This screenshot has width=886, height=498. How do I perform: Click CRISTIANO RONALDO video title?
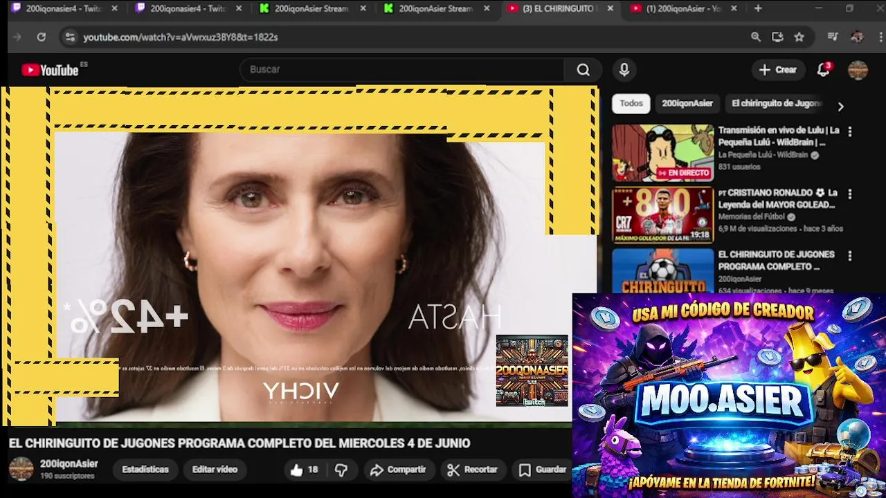click(x=778, y=199)
